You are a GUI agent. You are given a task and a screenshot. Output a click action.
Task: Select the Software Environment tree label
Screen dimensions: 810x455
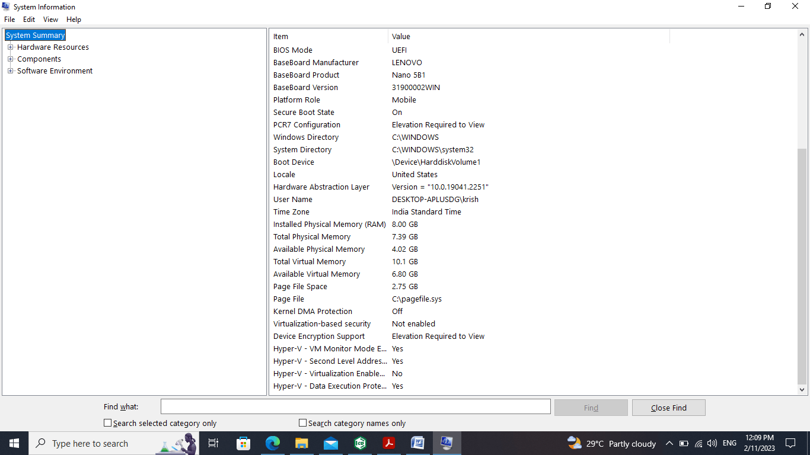coord(55,71)
